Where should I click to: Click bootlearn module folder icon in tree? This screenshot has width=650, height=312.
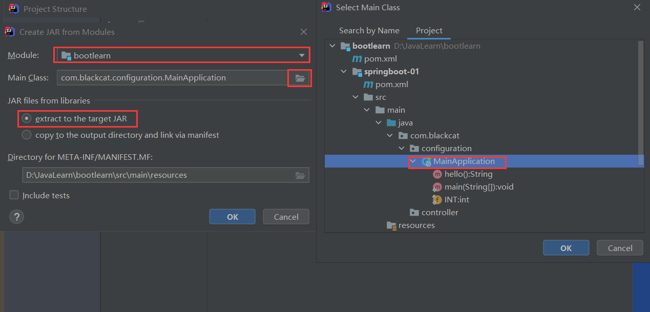coord(345,46)
